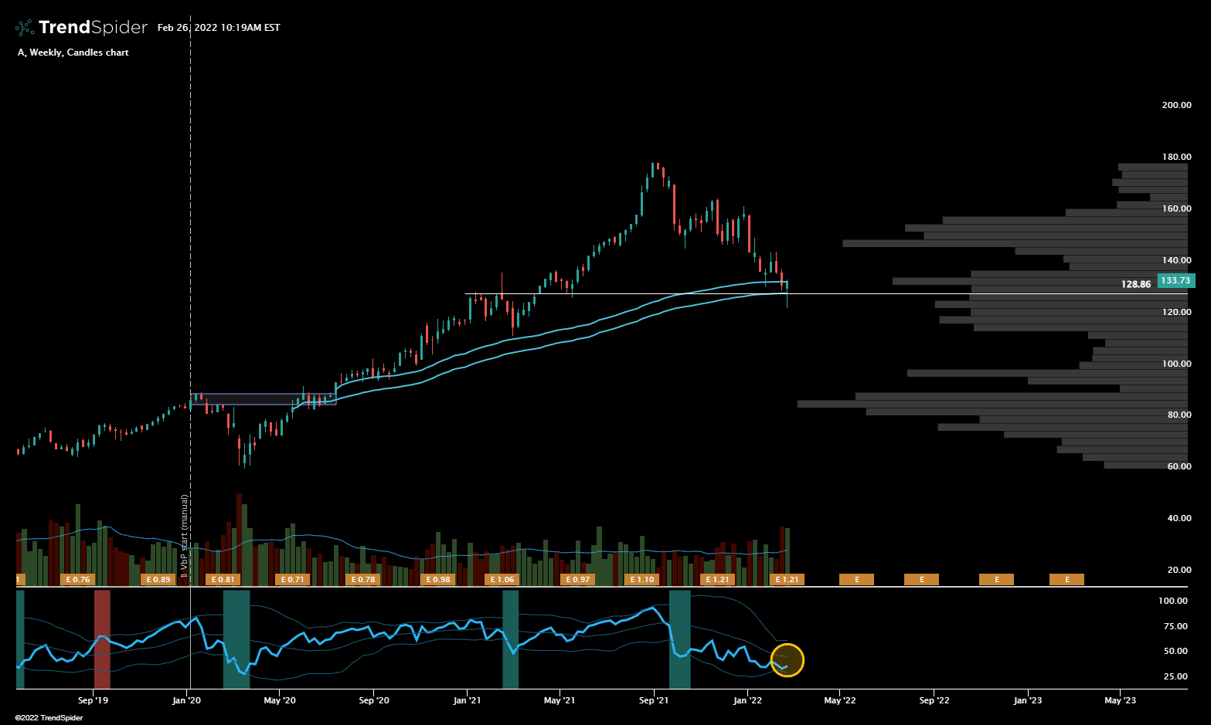1211x725 pixels.
Task: Select the teal oversold band near Sep '21
Action: tap(679, 639)
